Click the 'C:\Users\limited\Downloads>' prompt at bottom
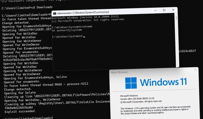This screenshot has width=203, height=119. point(28,118)
